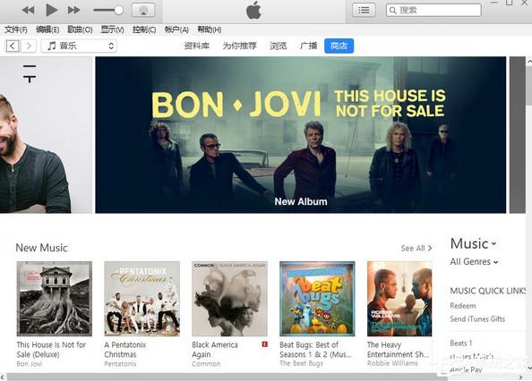Screen dimensions: 532x381
Task: Open the AirPlay output icon
Action: (142, 10)
